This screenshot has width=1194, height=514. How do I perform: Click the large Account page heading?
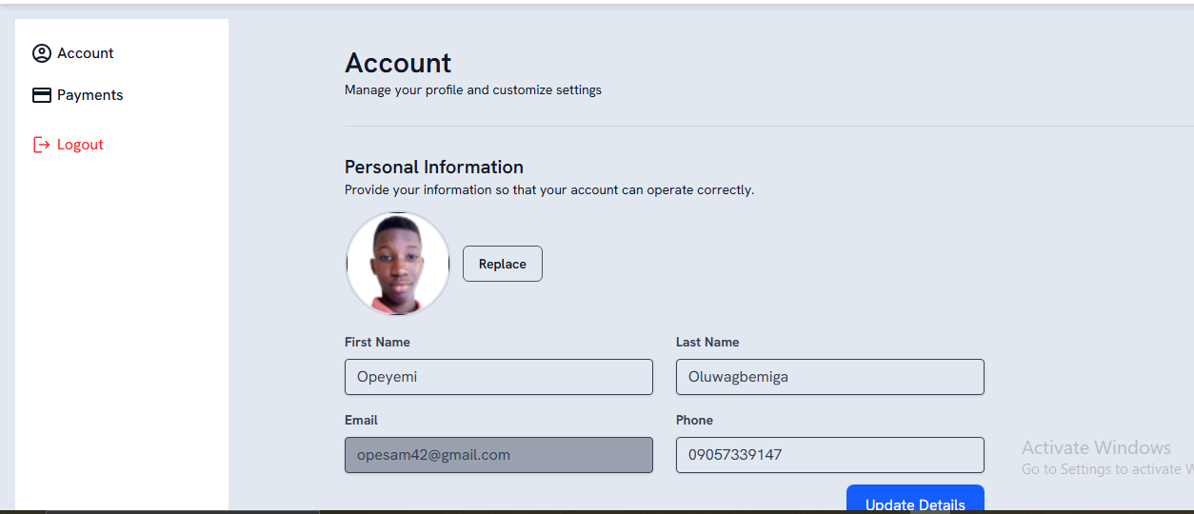398,63
